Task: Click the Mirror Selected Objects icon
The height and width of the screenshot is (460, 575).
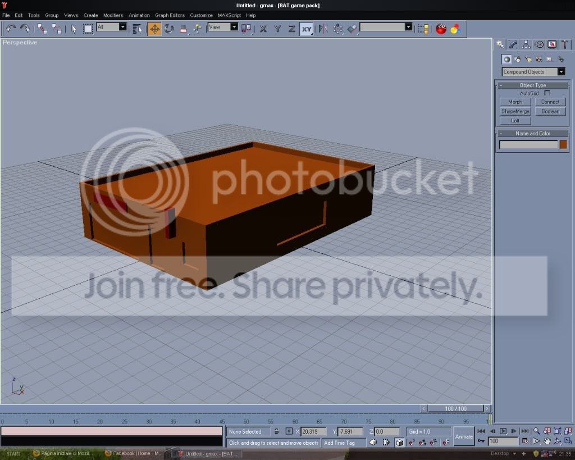Action: tap(323, 29)
